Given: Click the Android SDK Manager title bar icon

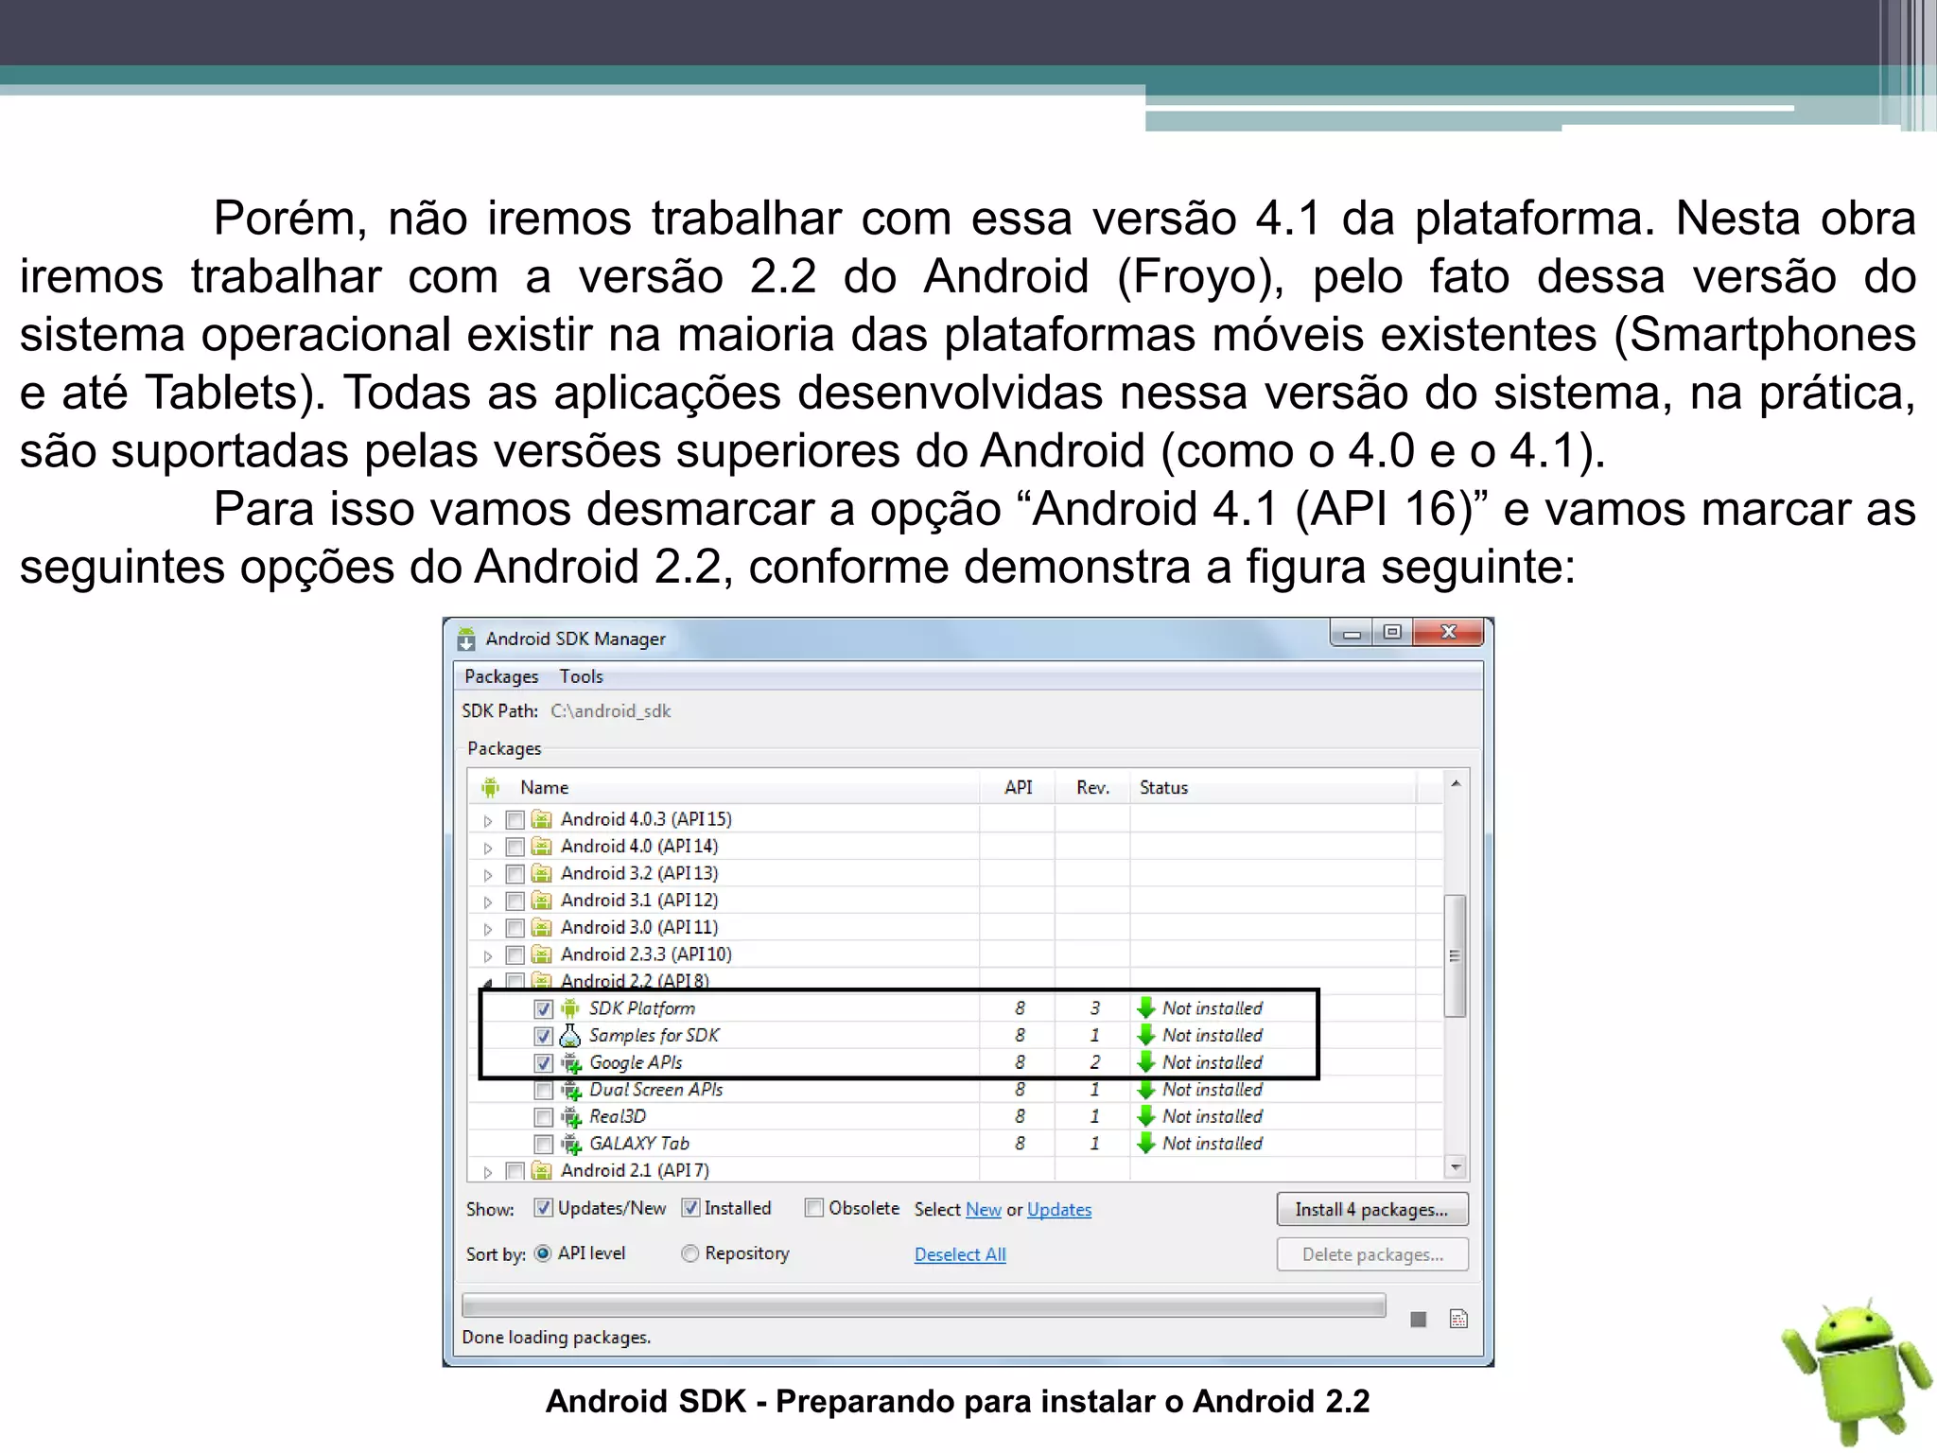Looking at the screenshot, I should (x=466, y=639).
